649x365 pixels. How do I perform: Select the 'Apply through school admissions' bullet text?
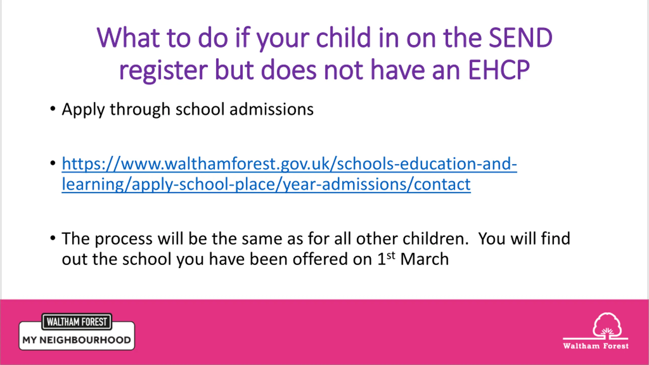click(188, 109)
